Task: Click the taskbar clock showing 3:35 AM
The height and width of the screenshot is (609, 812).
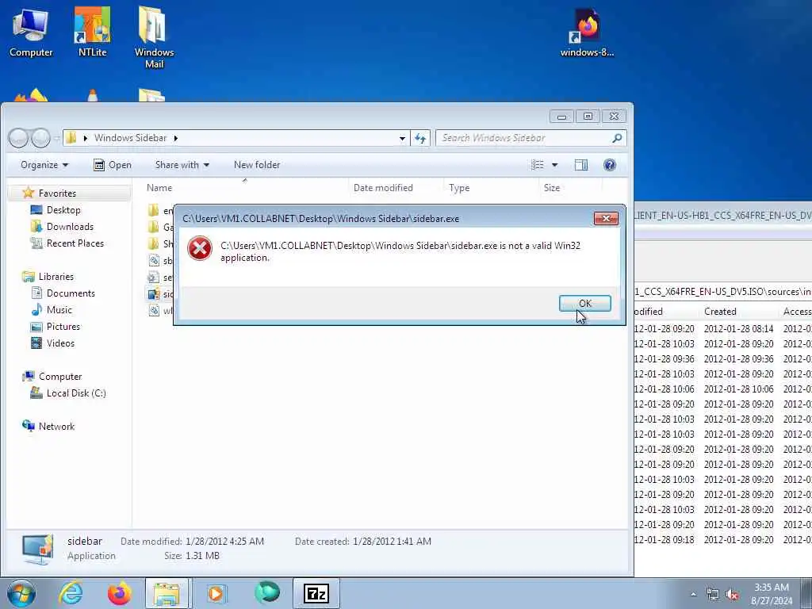Action: (771, 594)
